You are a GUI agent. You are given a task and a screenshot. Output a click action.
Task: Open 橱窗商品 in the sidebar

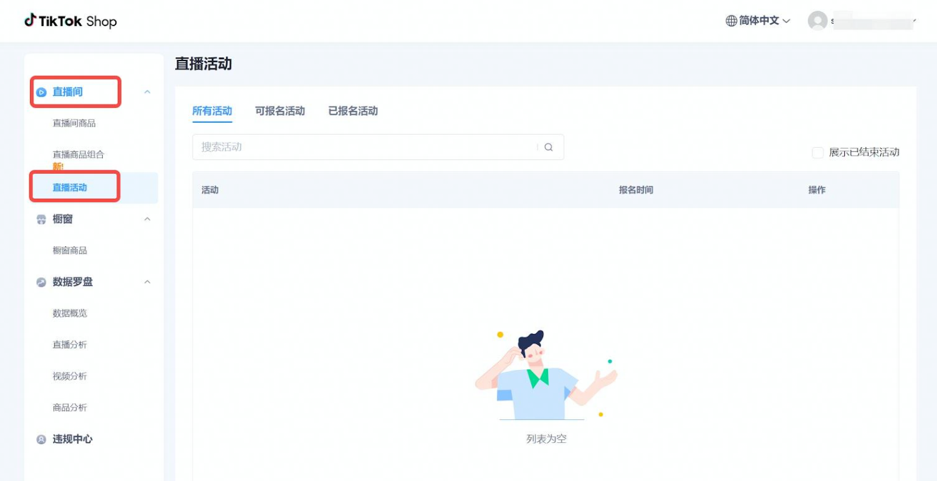coord(70,250)
